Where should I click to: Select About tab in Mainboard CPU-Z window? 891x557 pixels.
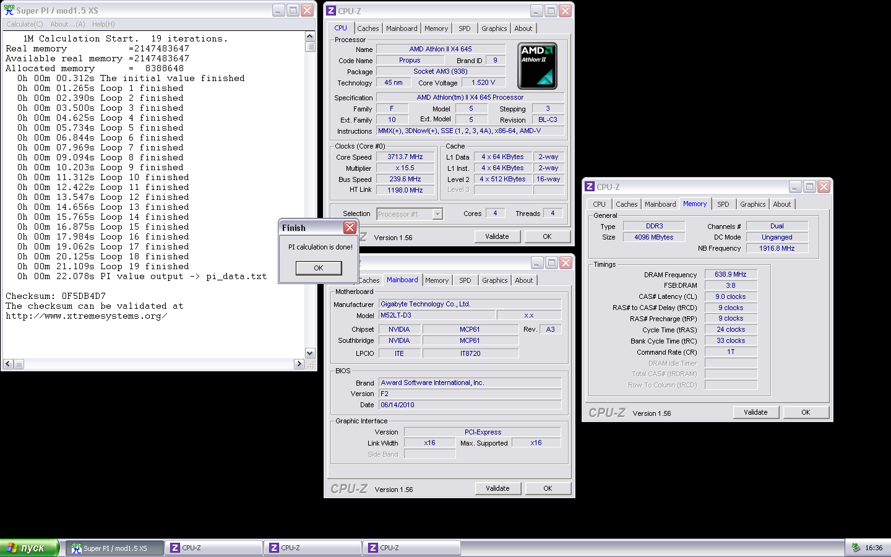coord(524,280)
